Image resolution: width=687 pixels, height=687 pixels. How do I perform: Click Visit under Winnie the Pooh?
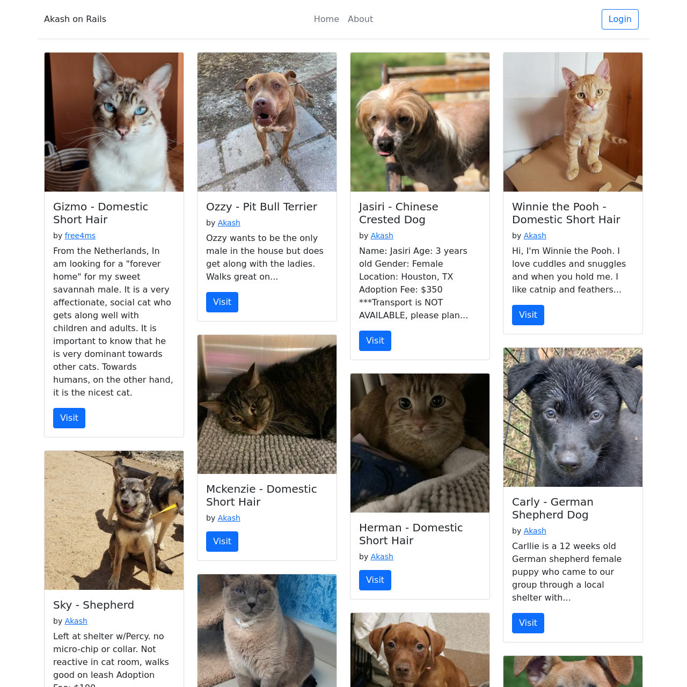[528, 315]
